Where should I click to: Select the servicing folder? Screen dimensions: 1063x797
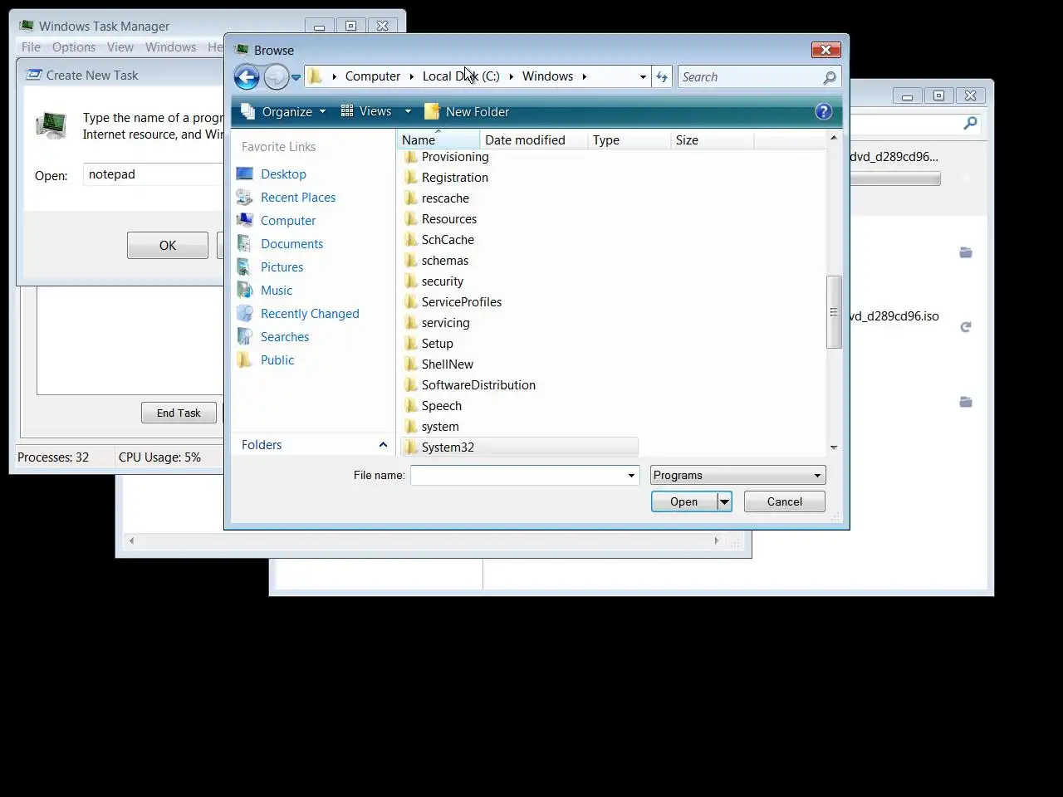click(x=445, y=323)
